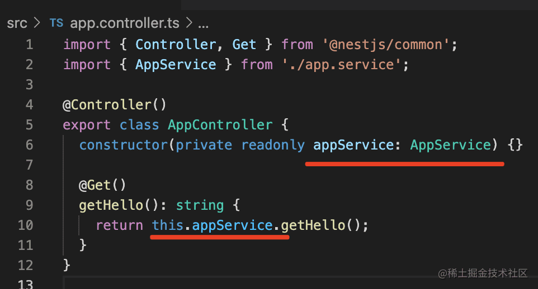538x289 pixels.
Task: Click the @Get decorator on line 8
Action: coord(95,185)
